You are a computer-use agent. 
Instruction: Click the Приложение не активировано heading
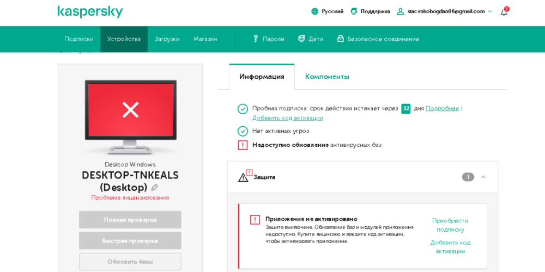pyautogui.click(x=311, y=219)
